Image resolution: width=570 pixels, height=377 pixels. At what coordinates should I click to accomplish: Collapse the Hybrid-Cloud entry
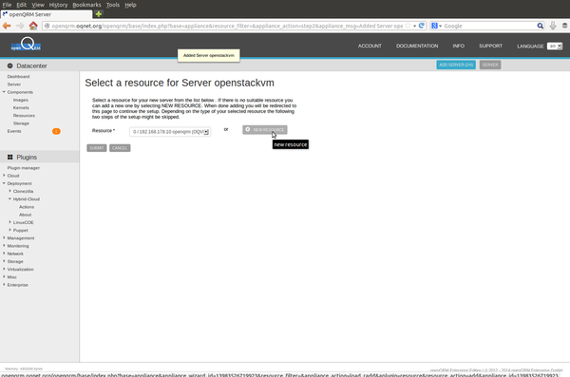click(x=9, y=198)
